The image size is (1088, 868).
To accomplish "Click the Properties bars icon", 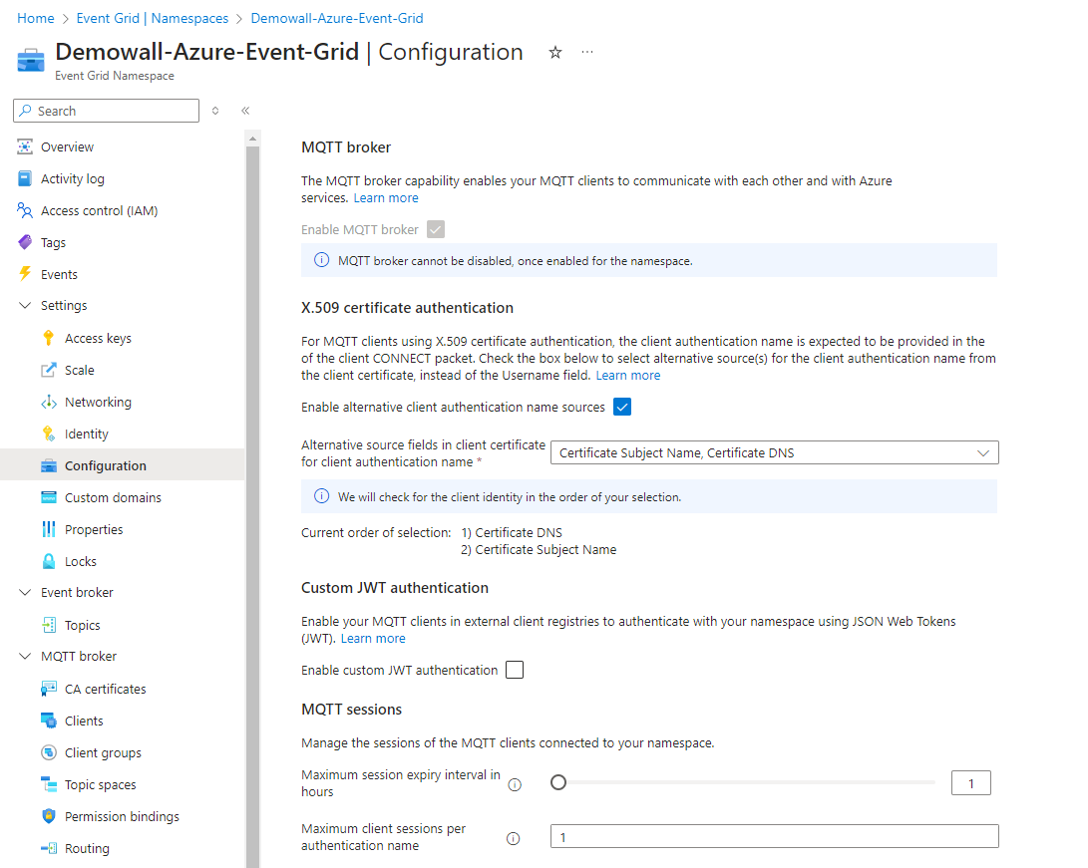I will click(49, 530).
